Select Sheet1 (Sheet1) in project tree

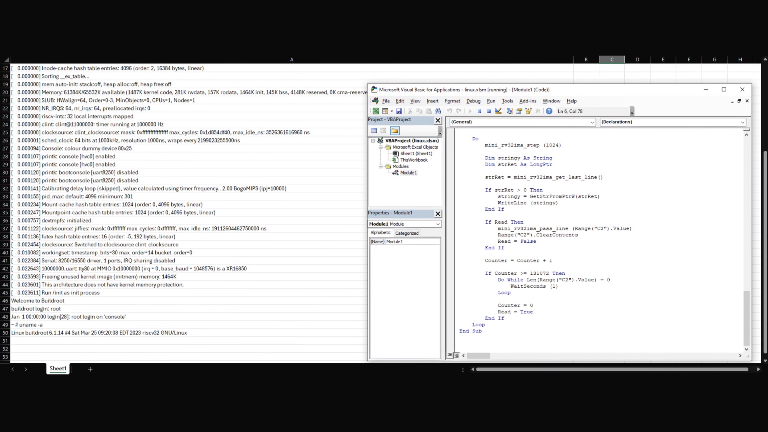tap(416, 154)
